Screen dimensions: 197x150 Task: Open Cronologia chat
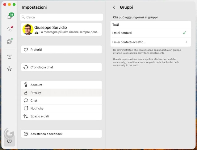(x=61, y=67)
